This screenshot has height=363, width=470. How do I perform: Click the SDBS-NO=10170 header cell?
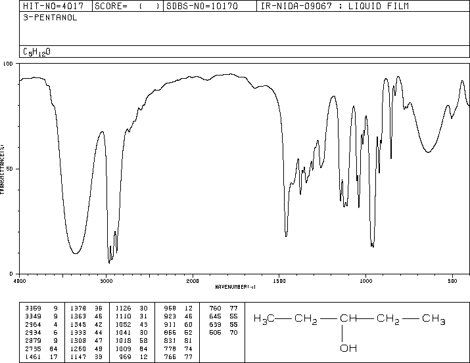point(210,6)
